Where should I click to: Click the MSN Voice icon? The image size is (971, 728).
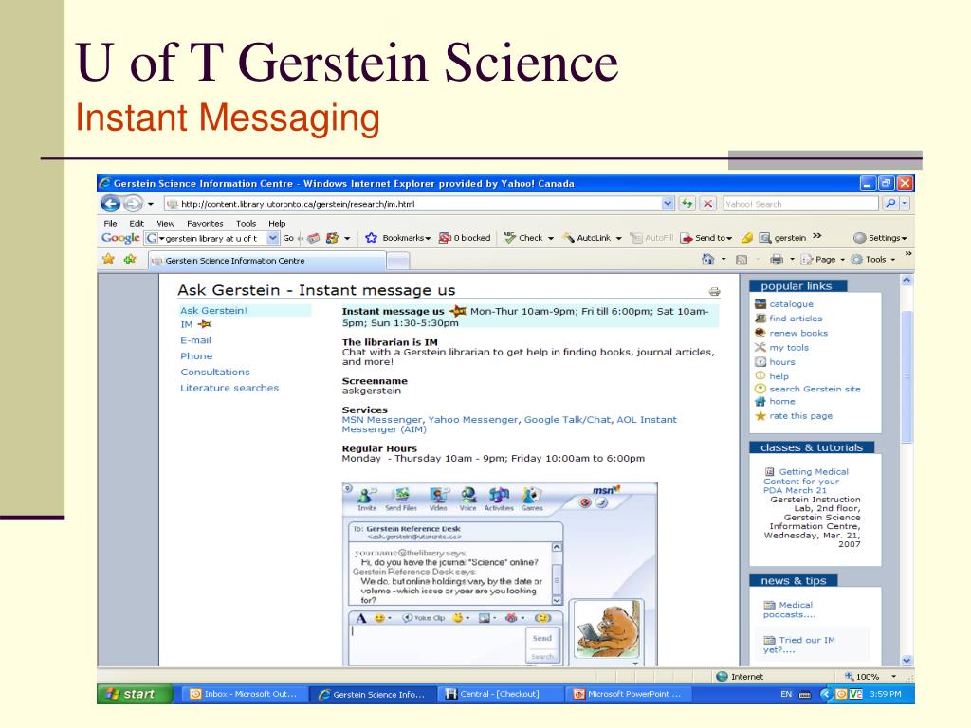pos(468,499)
